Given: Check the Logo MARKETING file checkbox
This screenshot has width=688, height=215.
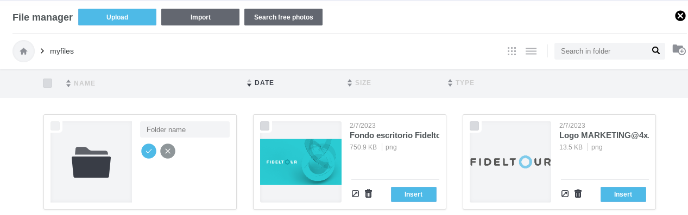Looking at the screenshot, I should click(474, 126).
